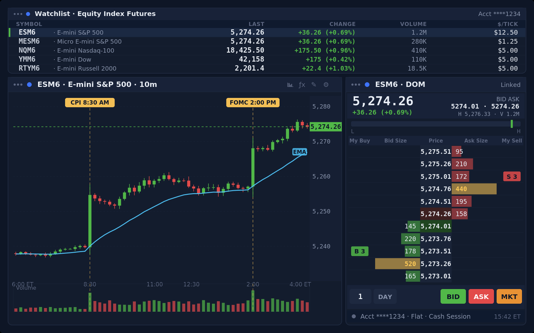Open DOM panel three-dot menu

[x=355, y=84]
